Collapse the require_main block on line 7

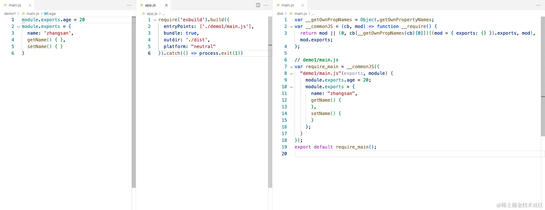pyautogui.click(x=291, y=67)
